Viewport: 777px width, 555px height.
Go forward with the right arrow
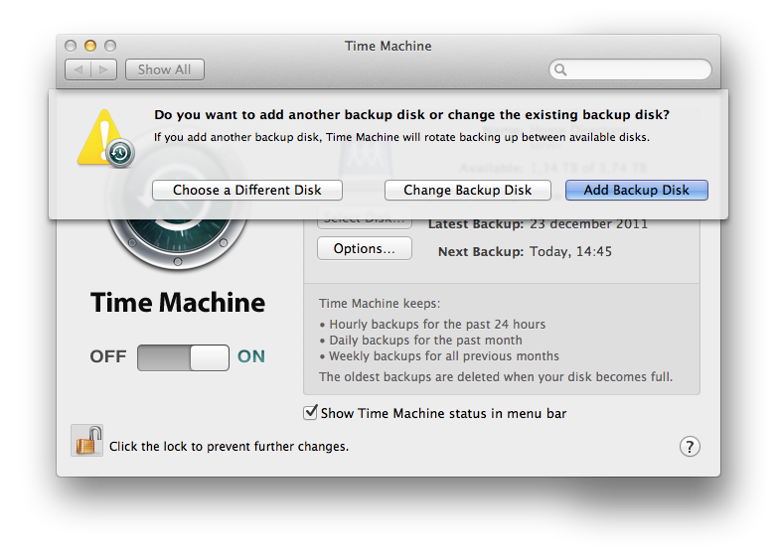click(103, 69)
